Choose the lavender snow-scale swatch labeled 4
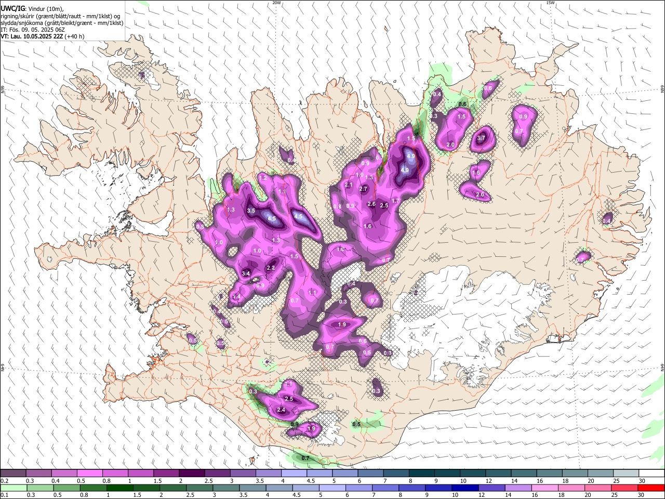The height and width of the screenshot is (499, 665). point(294,474)
